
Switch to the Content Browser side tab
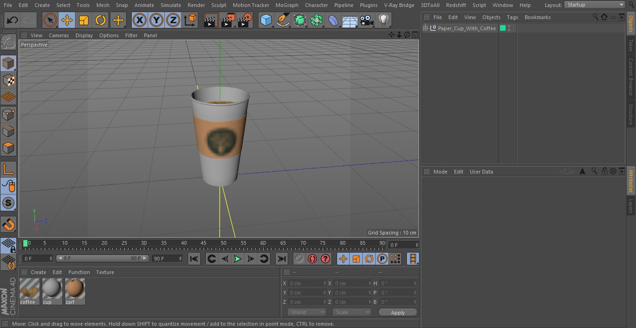click(x=631, y=77)
